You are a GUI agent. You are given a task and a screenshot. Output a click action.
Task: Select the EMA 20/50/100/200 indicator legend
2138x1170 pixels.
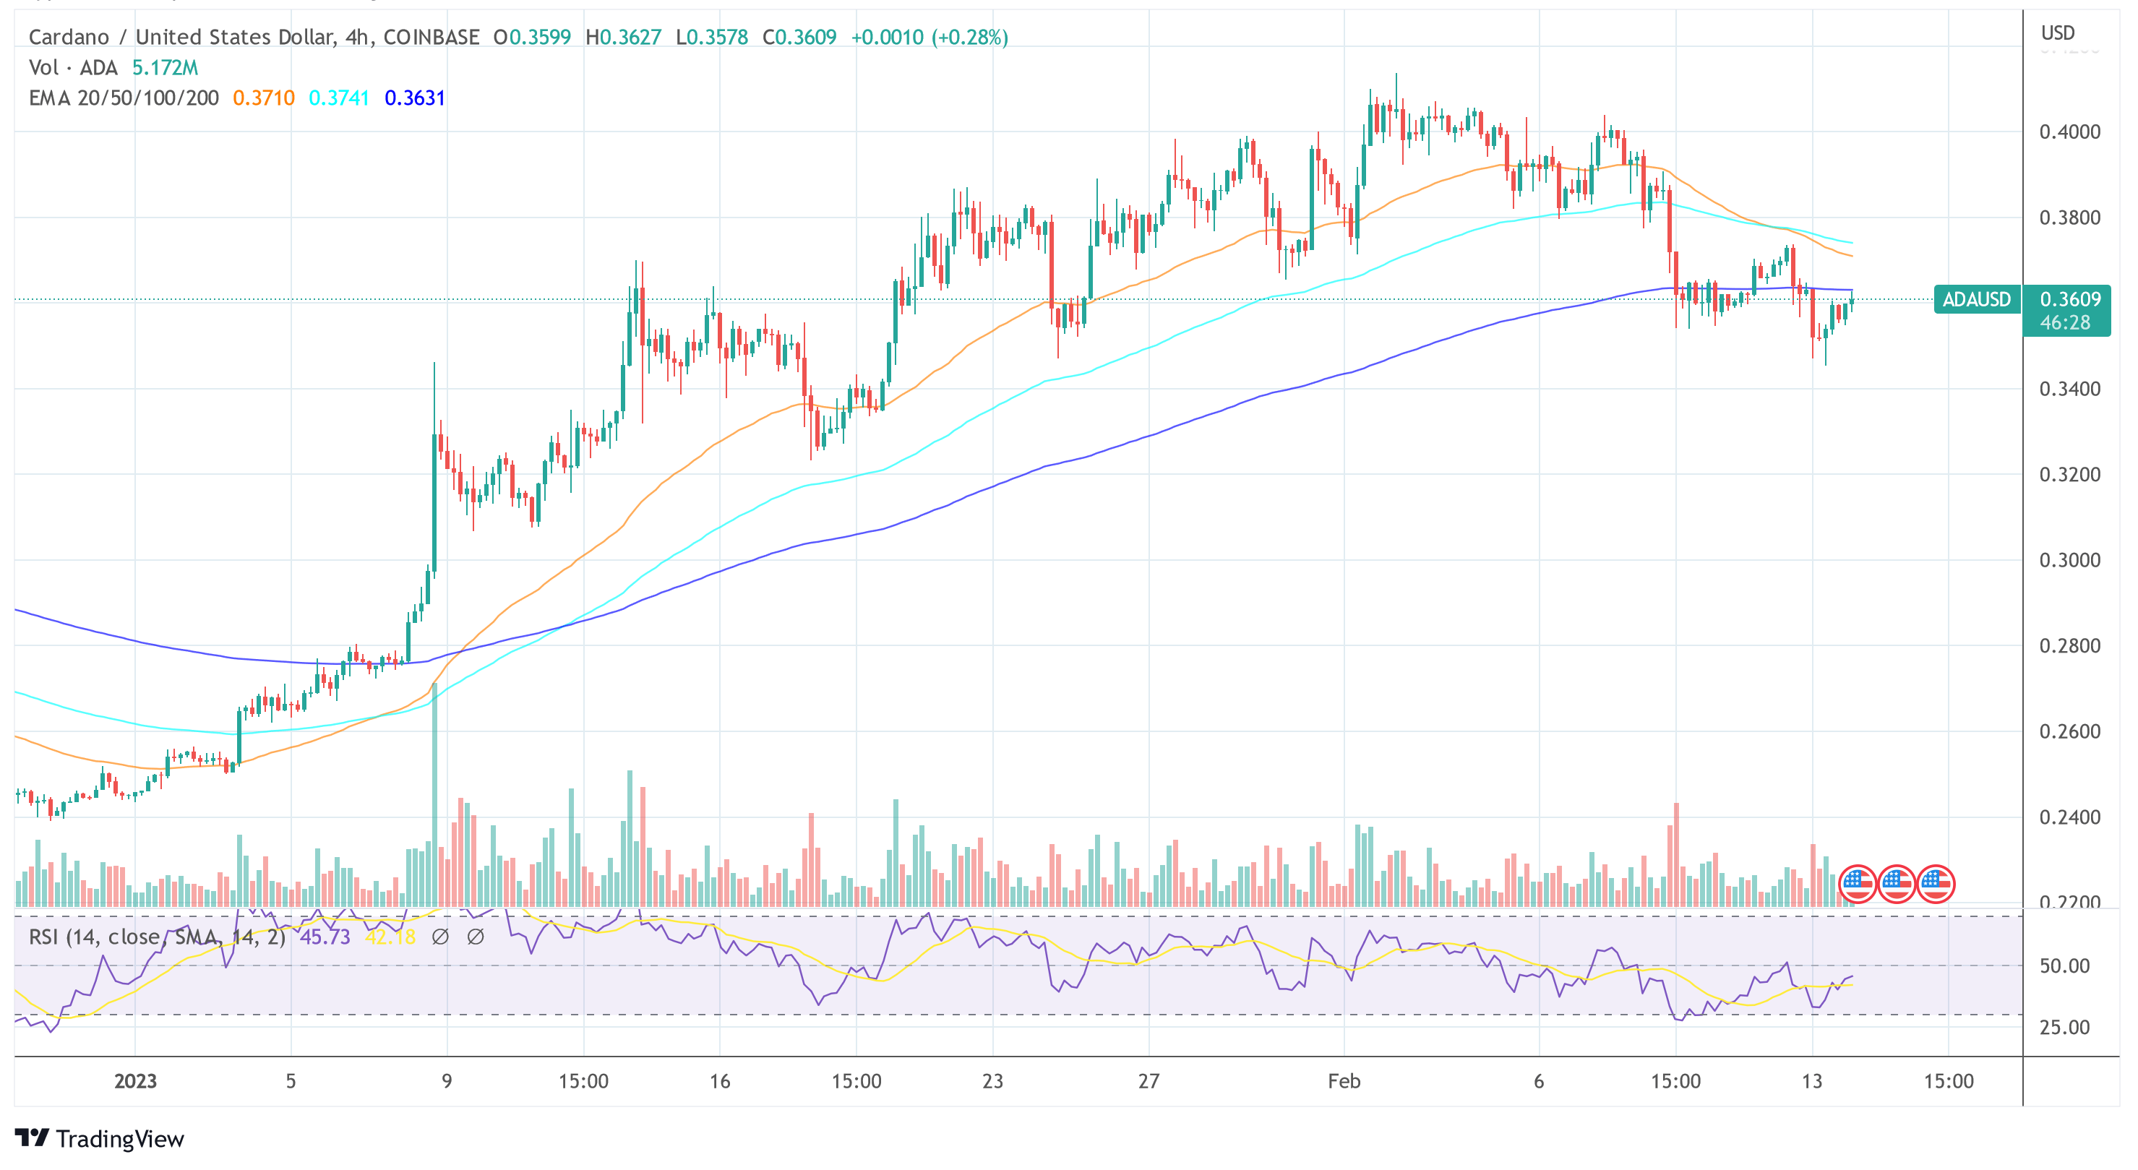124,98
